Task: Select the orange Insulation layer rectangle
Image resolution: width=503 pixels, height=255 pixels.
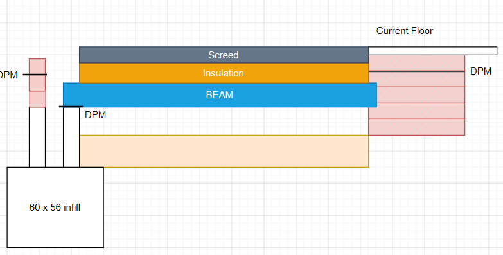Action: [x=224, y=73]
